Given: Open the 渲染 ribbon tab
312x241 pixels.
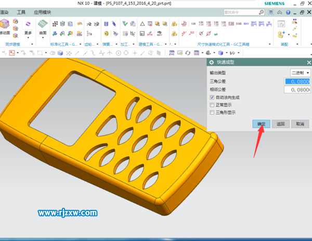Looking at the screenshot, I should coord(4,12).
